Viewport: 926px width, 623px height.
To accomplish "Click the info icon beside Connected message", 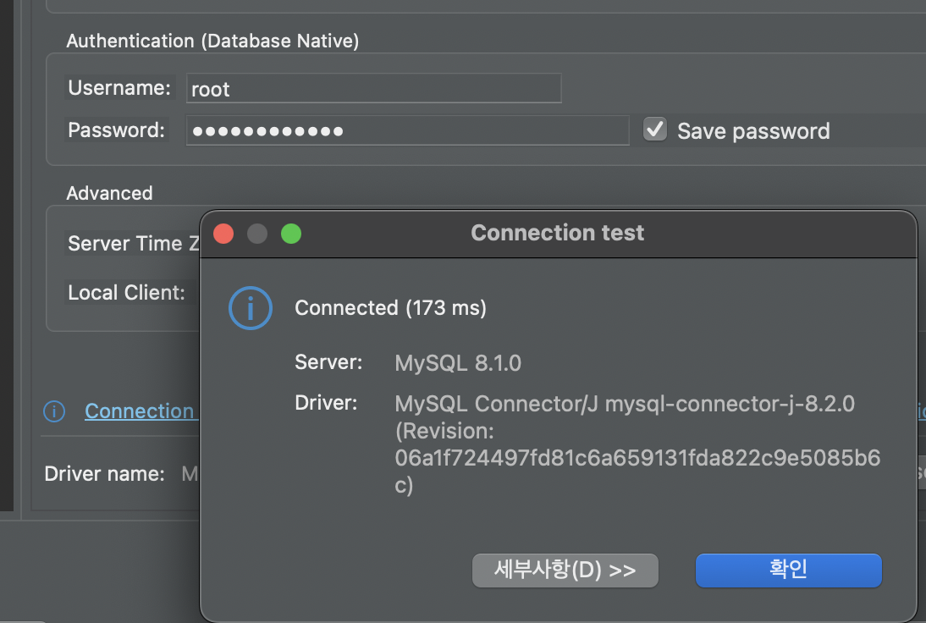I will (251, 308).
